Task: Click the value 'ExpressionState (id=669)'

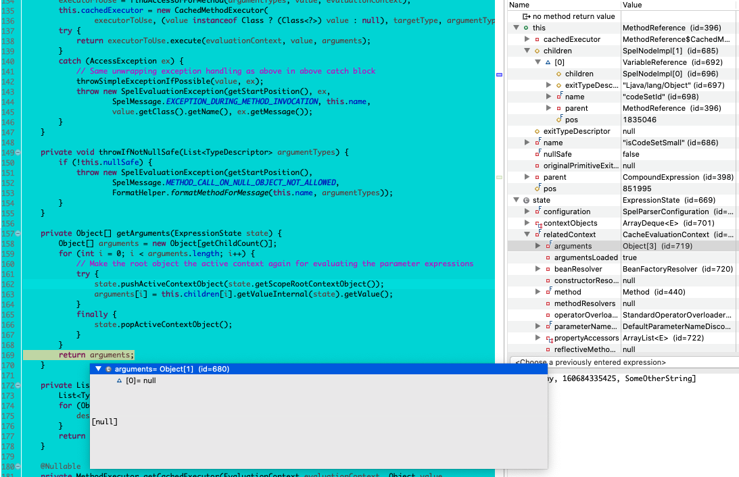Action: [669, 200]
